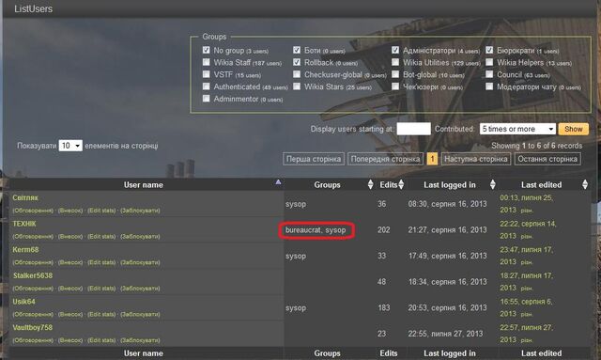Open user ТЕХНІК profile link

tap(24, 224)
